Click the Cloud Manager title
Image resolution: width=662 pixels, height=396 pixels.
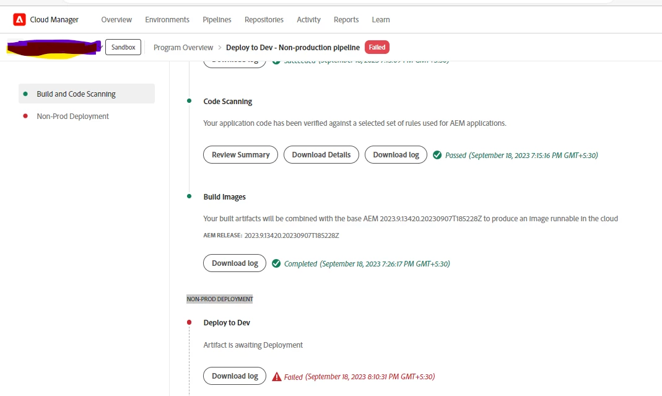point(54,19)
